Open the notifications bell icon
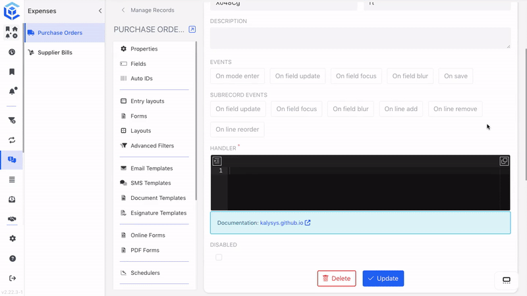The height and width of the screenshot is (296, 527). [x=12, y=91]
